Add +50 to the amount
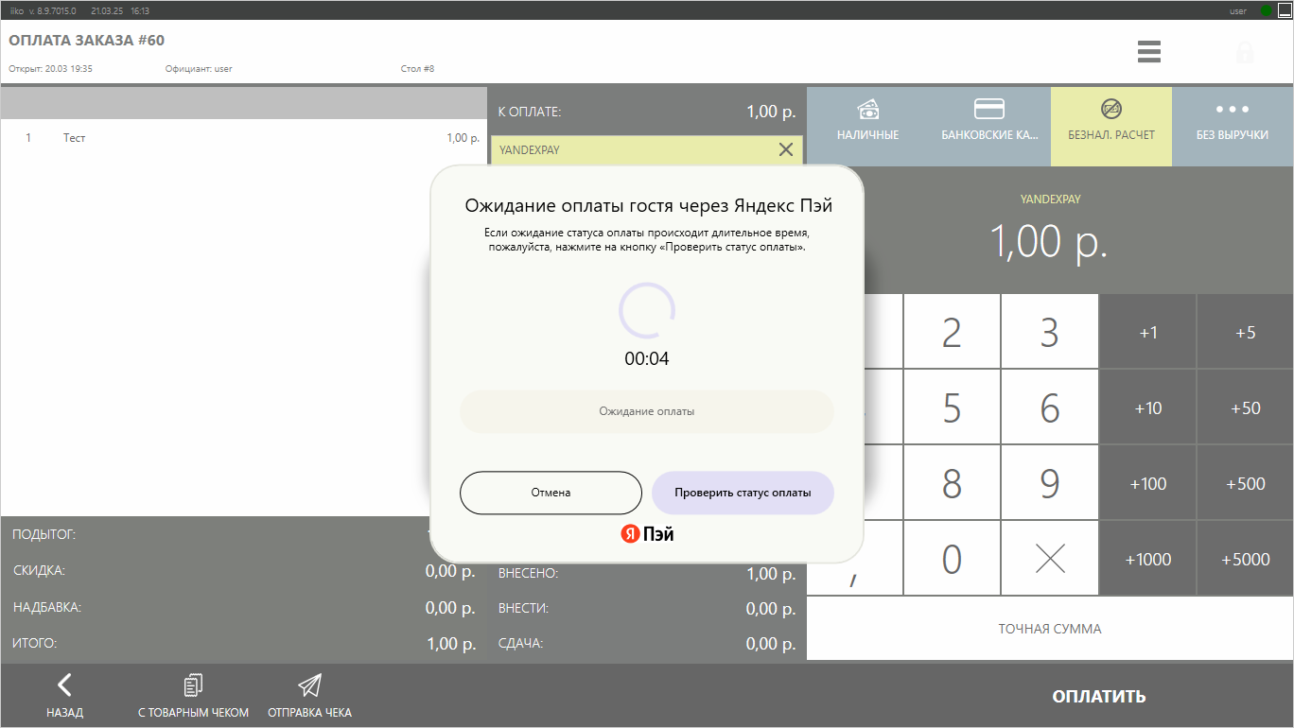The height and width of the screenshot is (728, 1294). pyautogui.click(x=1246, y=407)
